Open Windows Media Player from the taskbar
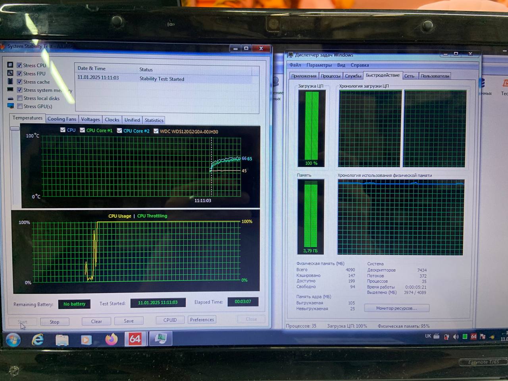Viewport: 508px width, 381px height. point(86,340)
